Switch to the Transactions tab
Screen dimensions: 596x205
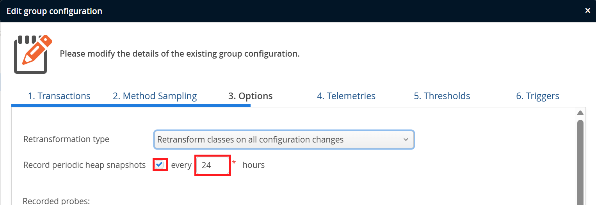point(59,96)
